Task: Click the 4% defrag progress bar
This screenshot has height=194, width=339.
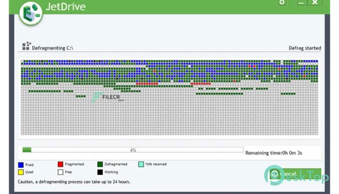Action: coord(133,150)
